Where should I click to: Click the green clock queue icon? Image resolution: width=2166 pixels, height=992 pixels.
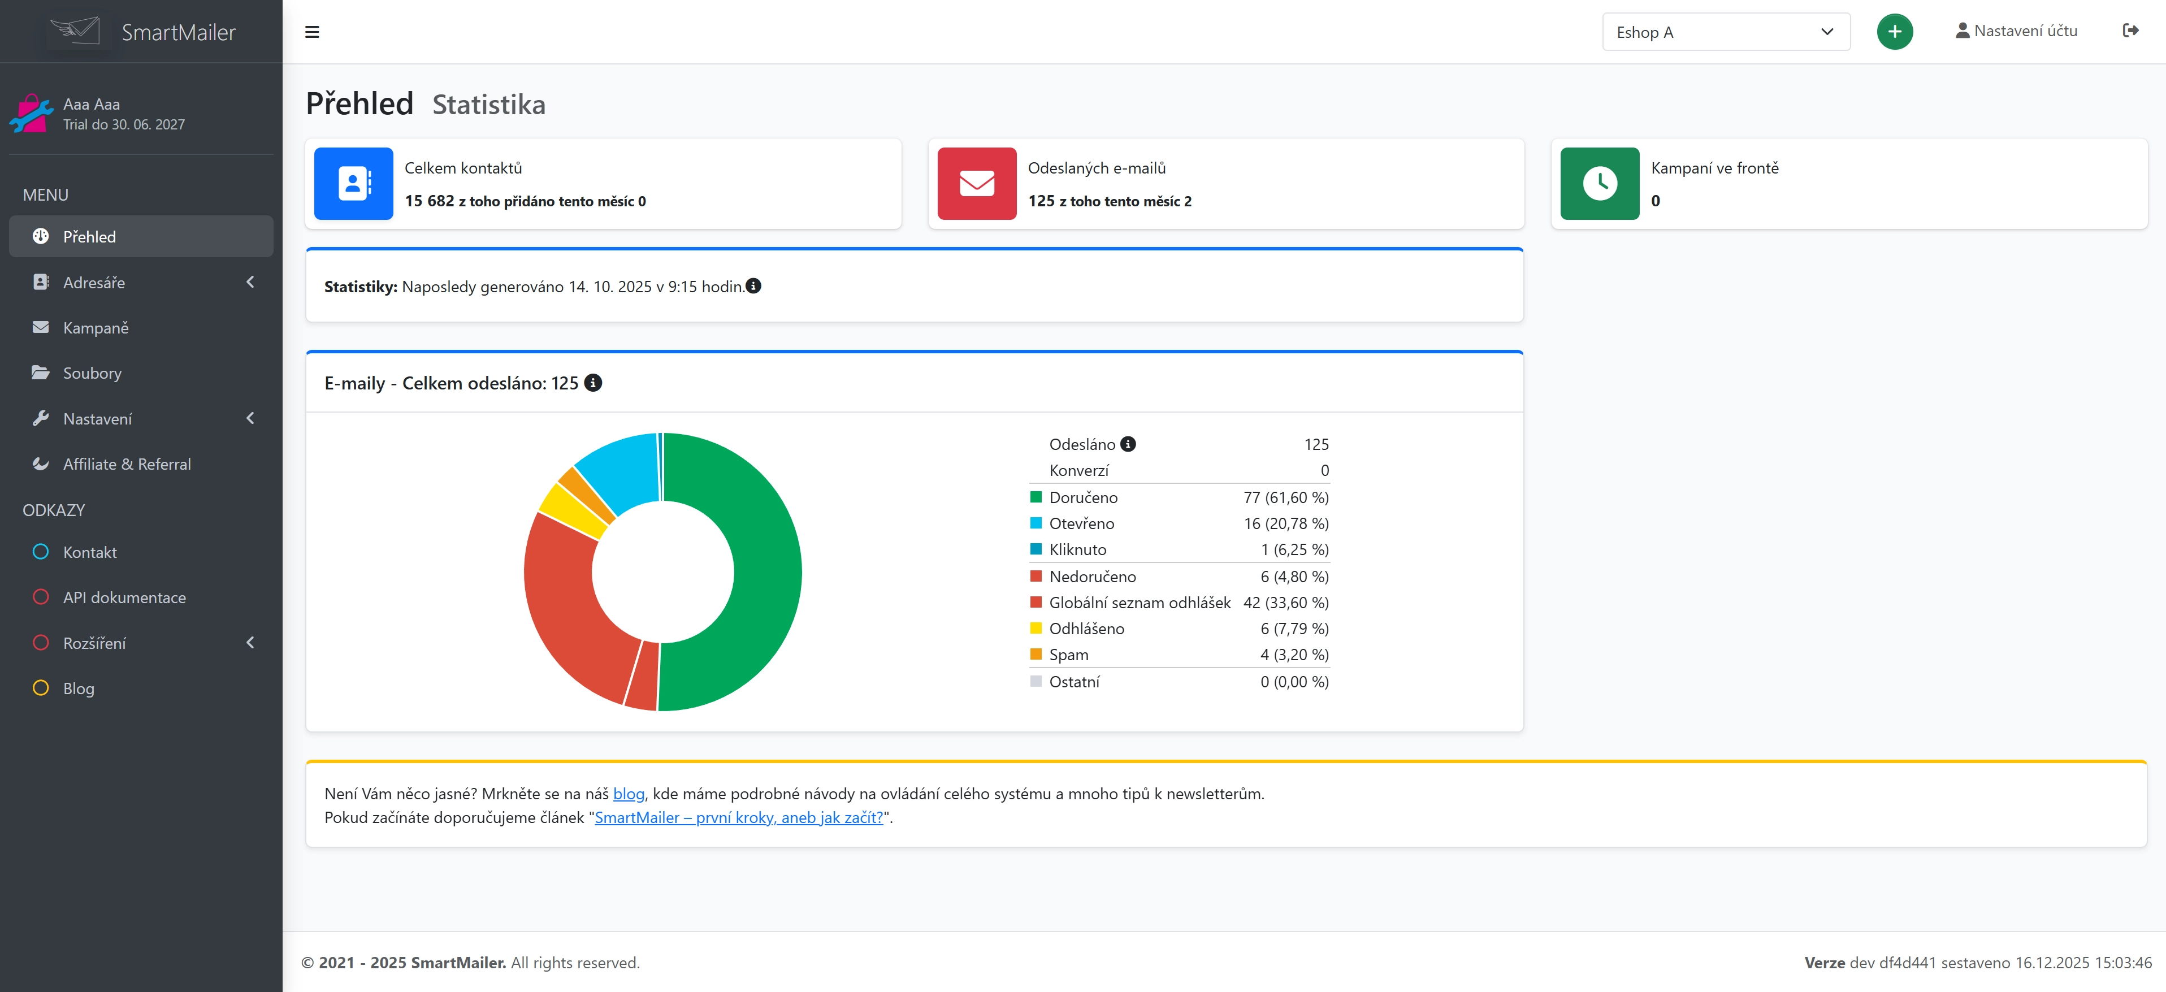point(1599,183)
